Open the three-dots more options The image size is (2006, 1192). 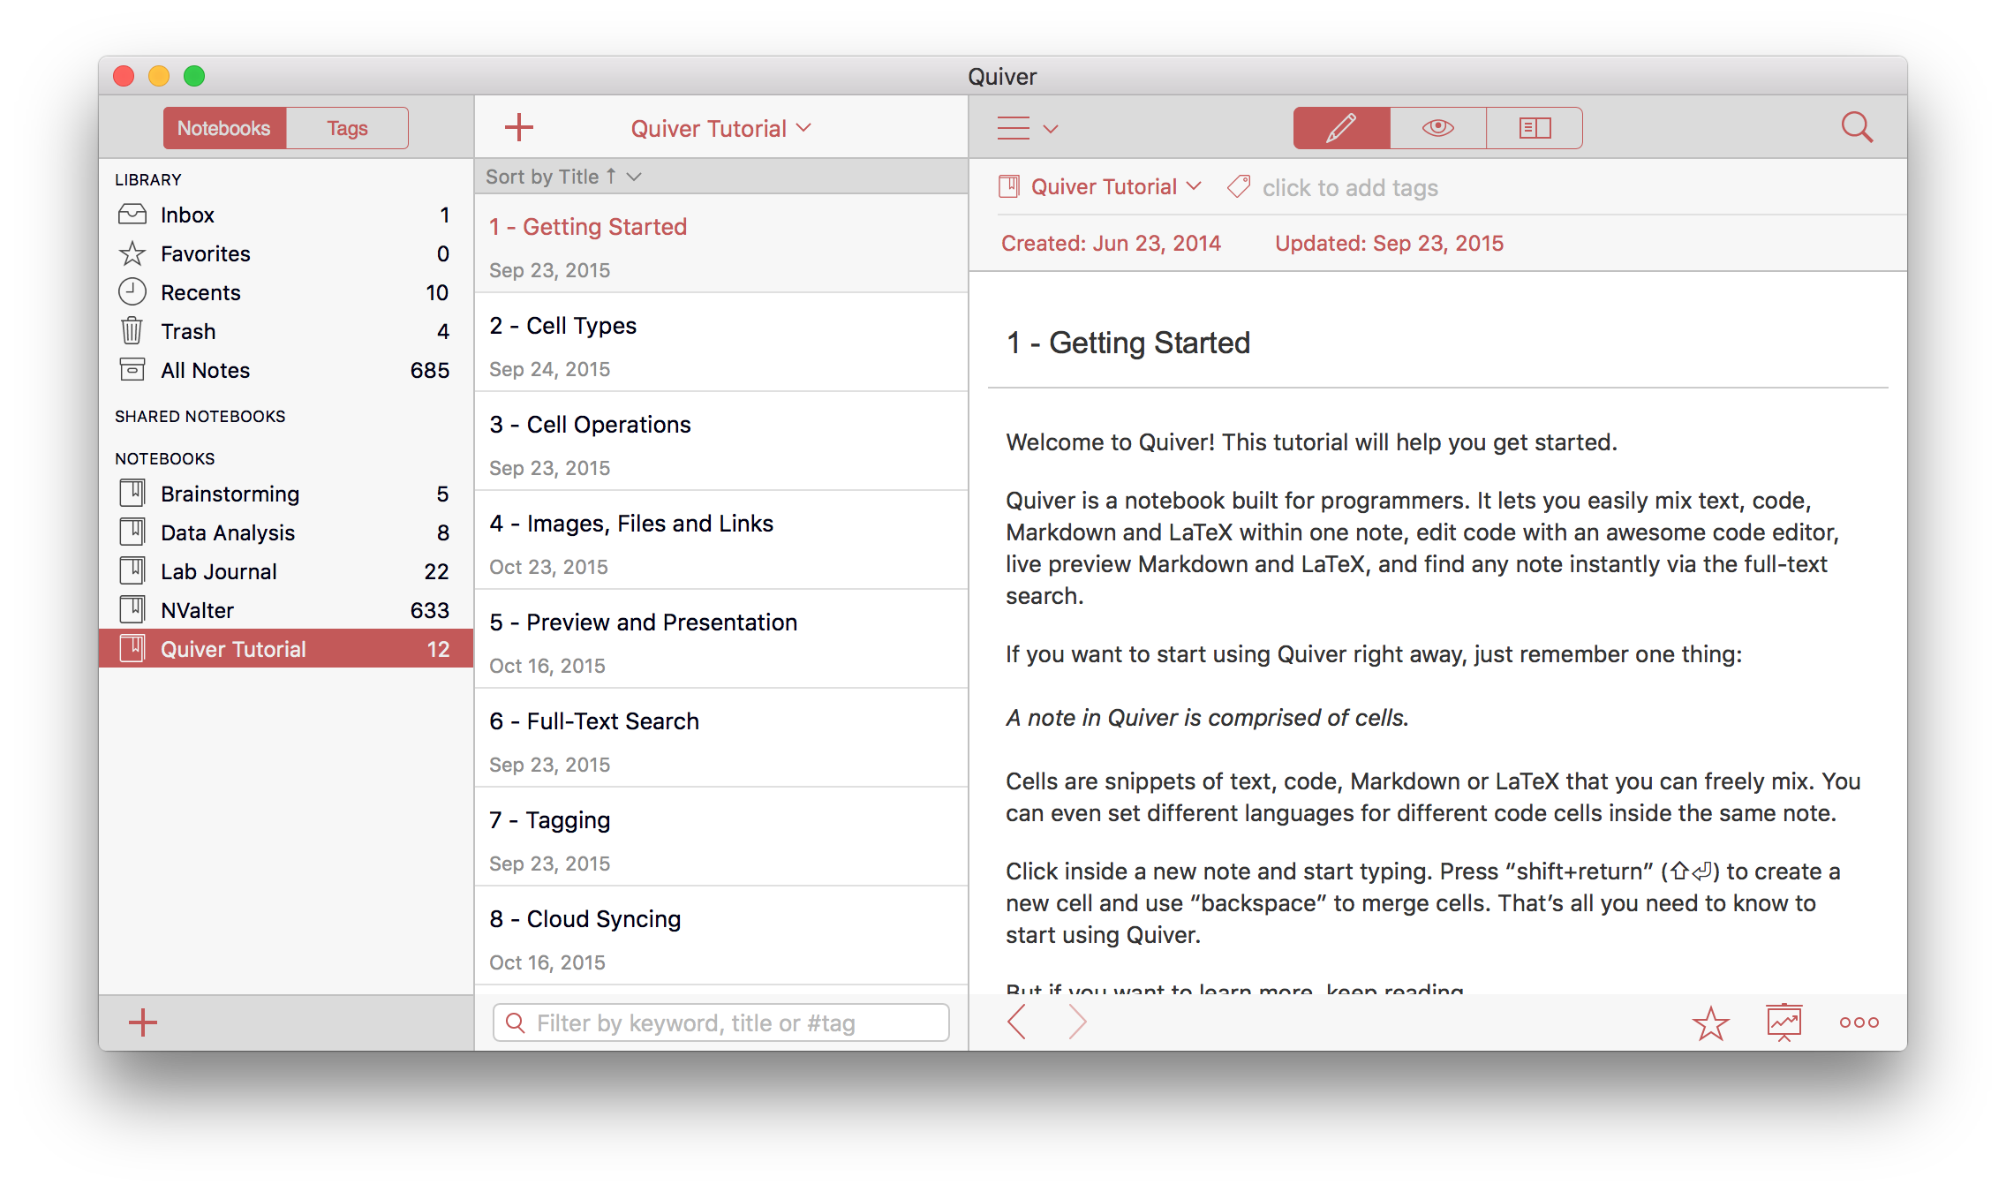pyautogui.click(x=1859, y=1022)
